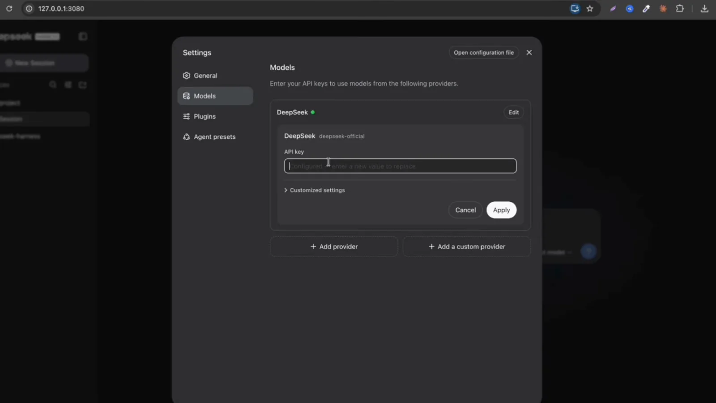This screenshot has width=716, height=403.
Task: Click the General gear icon
Action: pos(187,76)
